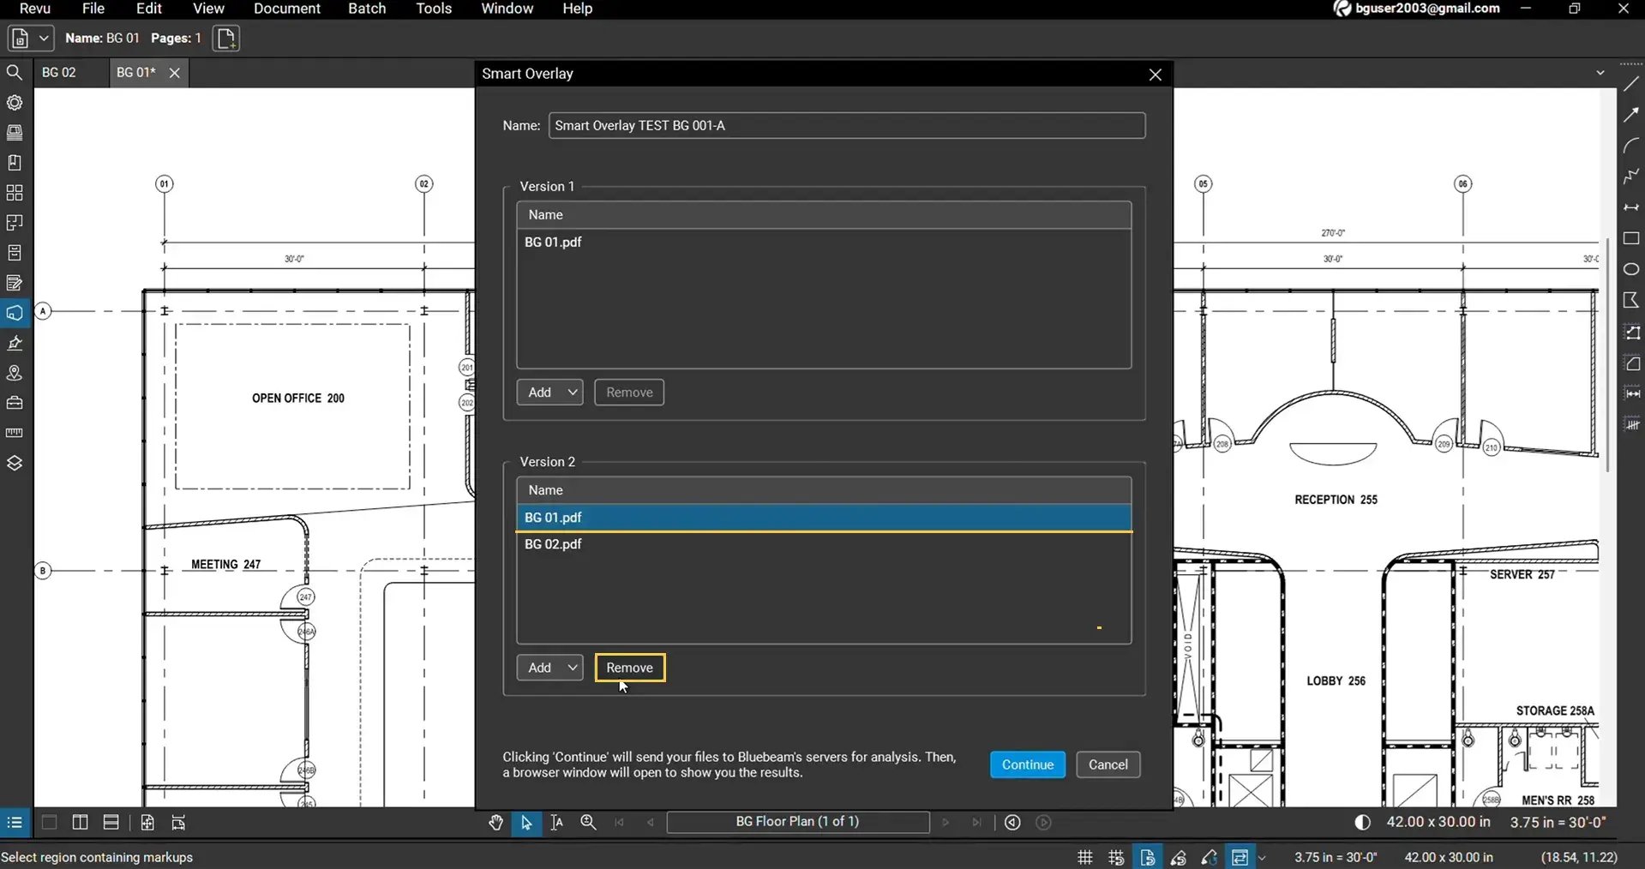This screenshot has height=869, width=1645.
Task: Click the Dimmer half-circle icon
Action: coord(1362,823)
